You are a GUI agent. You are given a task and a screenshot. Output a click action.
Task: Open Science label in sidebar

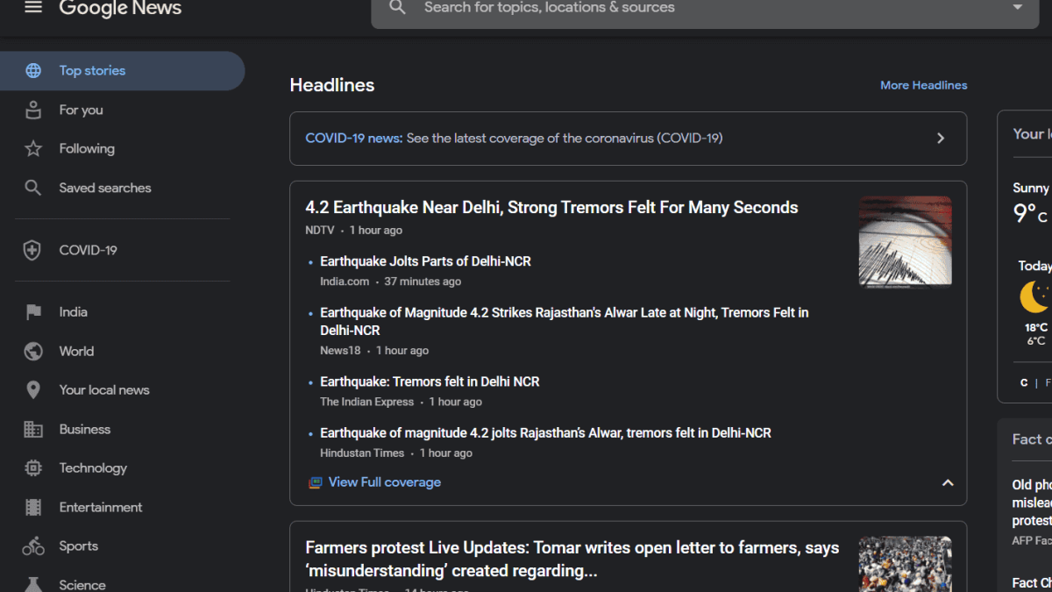82,585
